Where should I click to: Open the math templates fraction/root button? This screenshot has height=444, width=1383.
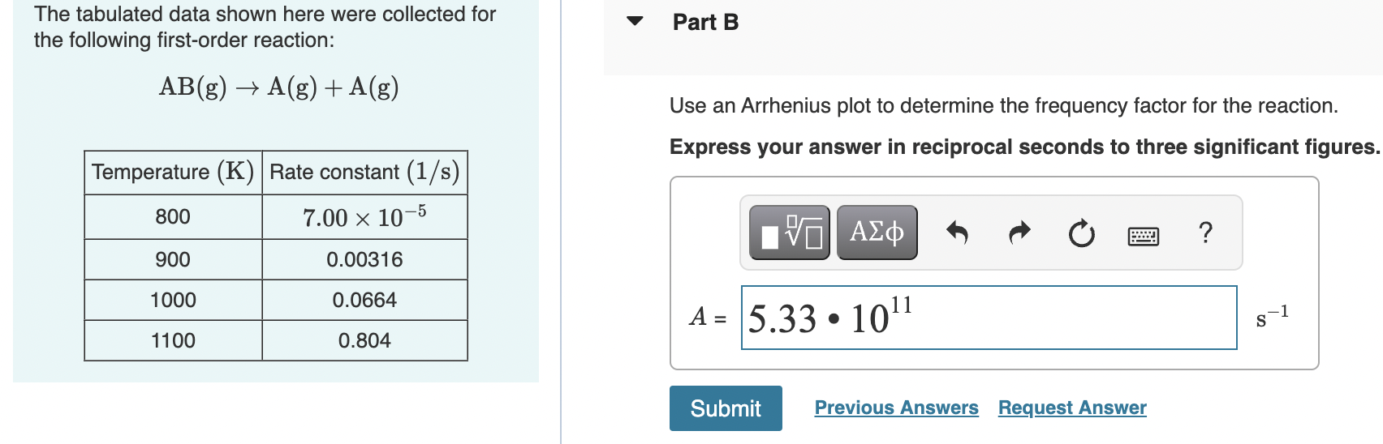(x=789, y=233)
